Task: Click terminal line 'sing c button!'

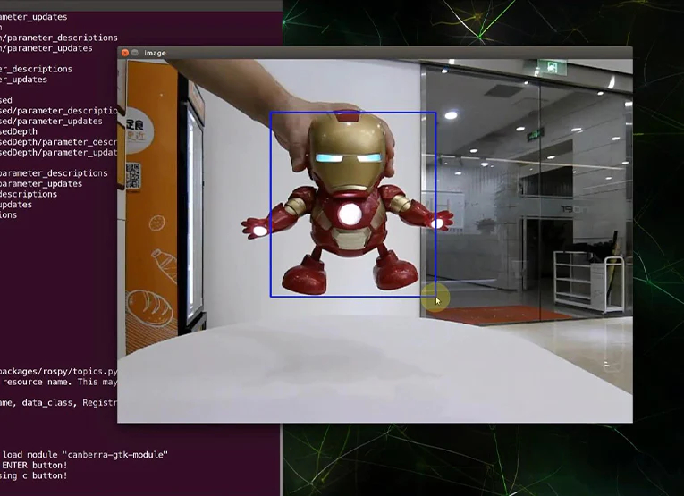Action: 34,475
